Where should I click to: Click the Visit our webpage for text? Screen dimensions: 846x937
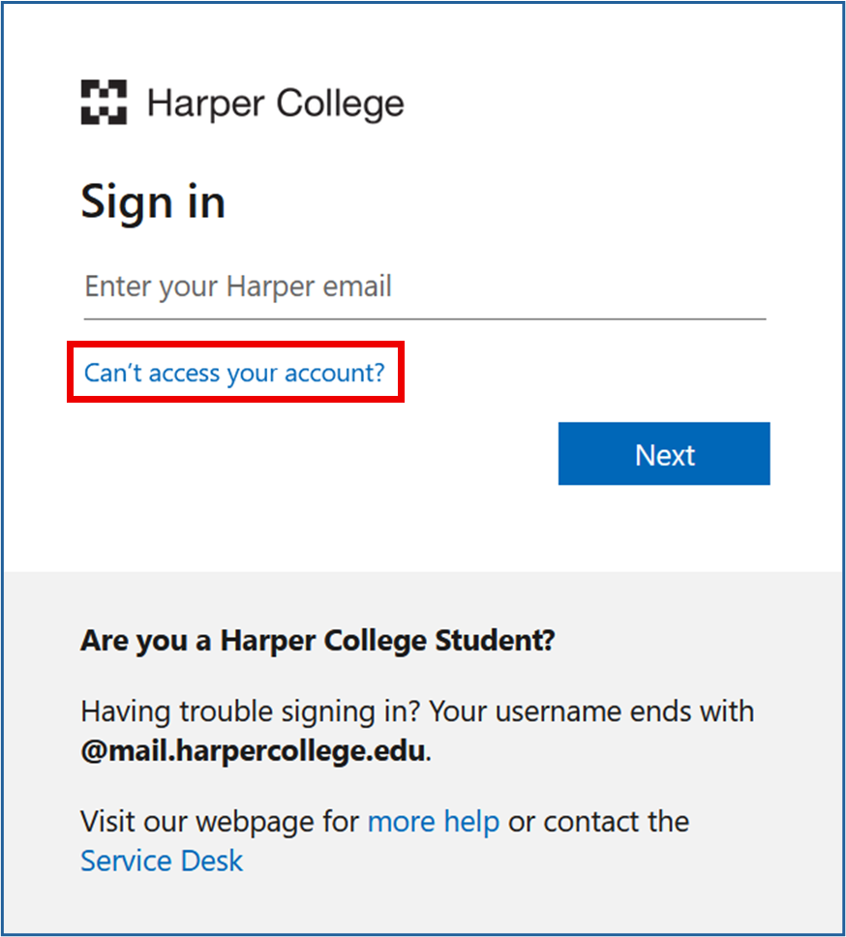click(221, 822)
